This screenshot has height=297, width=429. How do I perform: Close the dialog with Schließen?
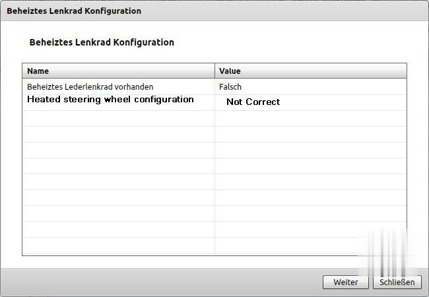tap(397, 282)
